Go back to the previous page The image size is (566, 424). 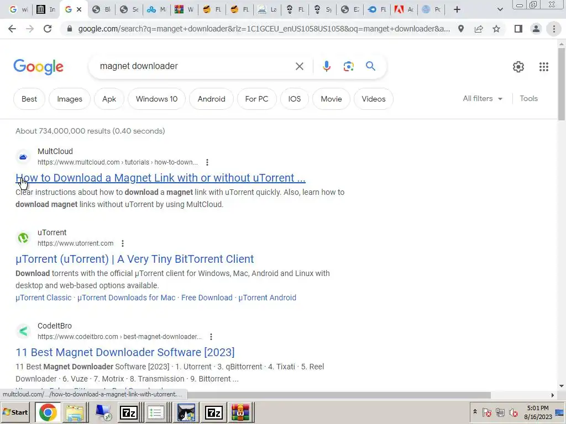12,29
